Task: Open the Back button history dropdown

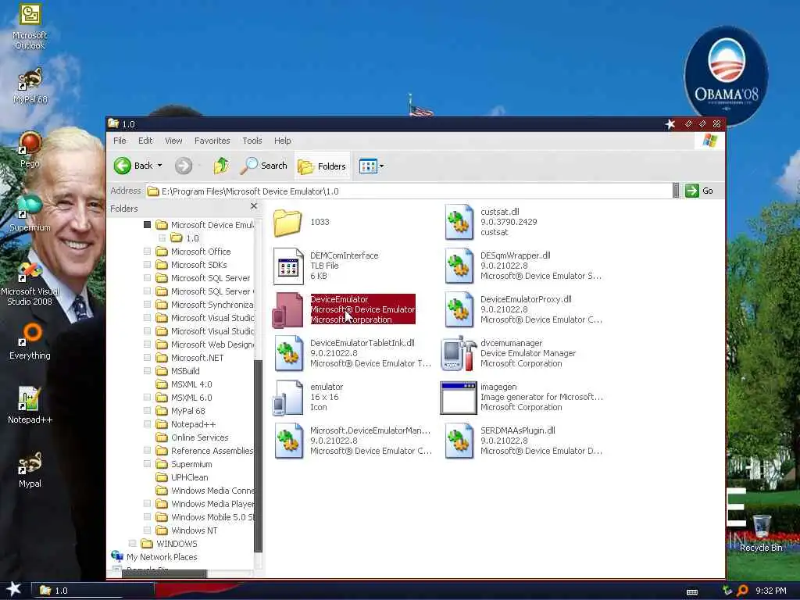Action: 159,166
